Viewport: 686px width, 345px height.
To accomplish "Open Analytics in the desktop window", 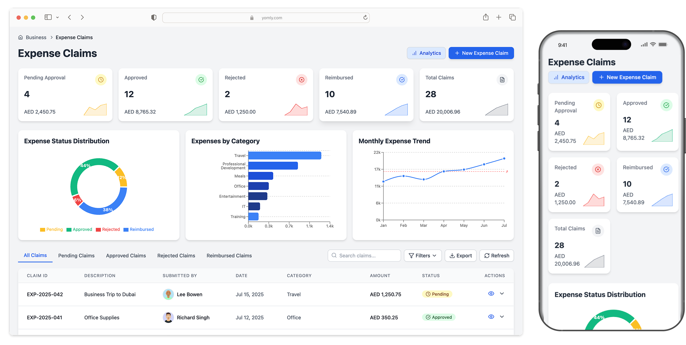I will [426, 53].
